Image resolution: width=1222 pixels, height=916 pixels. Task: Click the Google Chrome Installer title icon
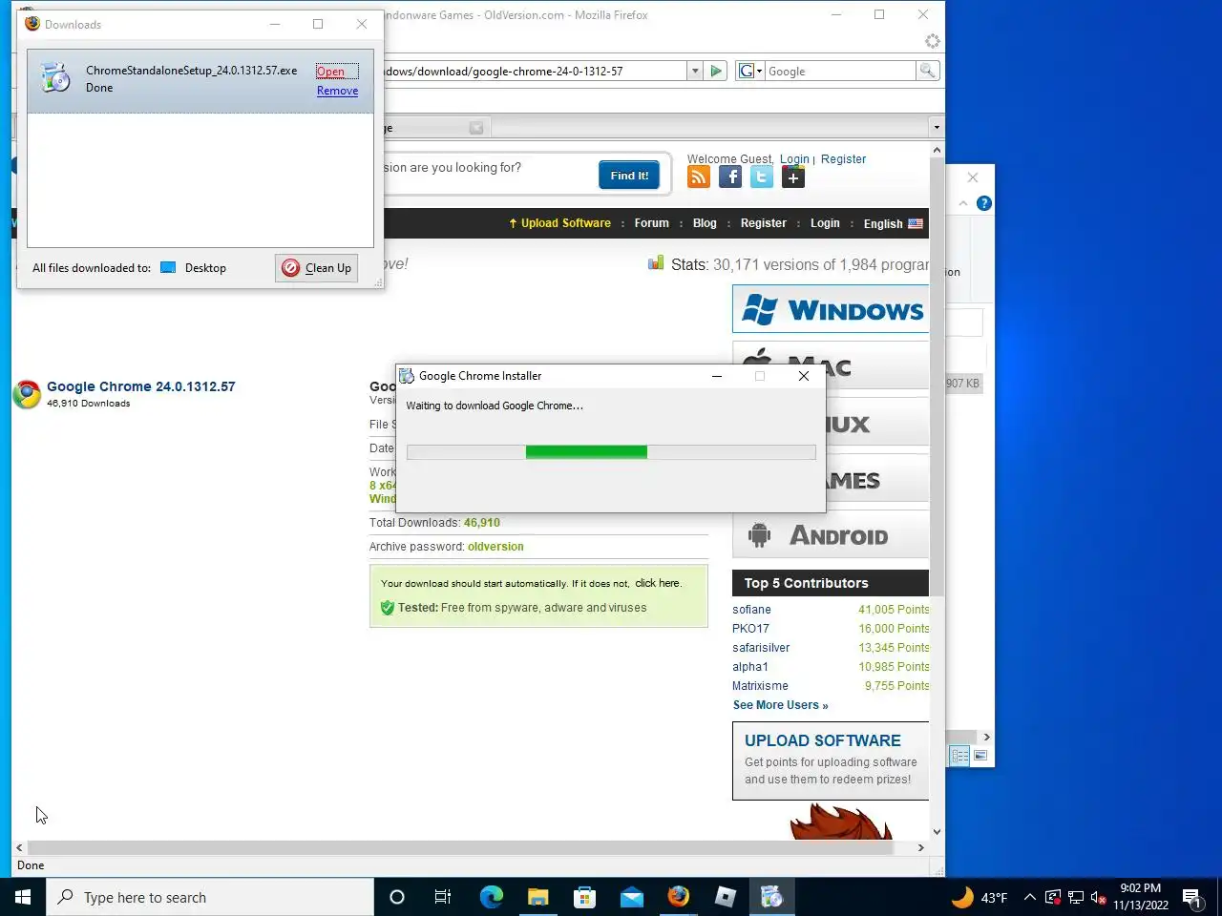(x=407, y=376)
